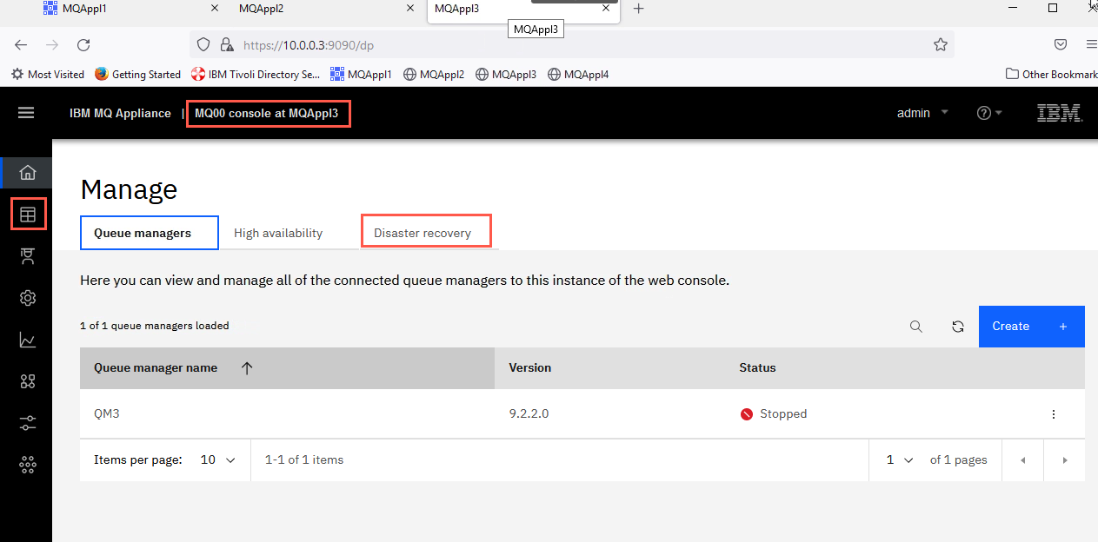Image resolution: width=1098 pixels, height=542 pixels.
Task: Click the Status column header
Action: (x=757, y=368)
